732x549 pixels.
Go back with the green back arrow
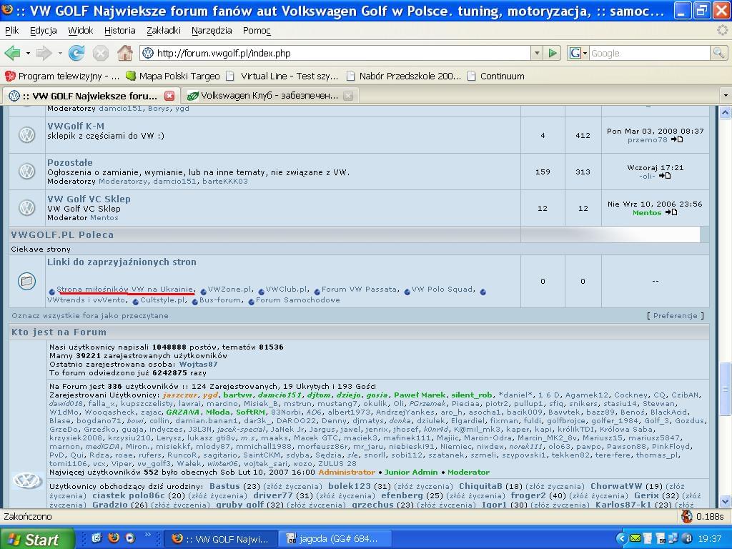coord(12,53)
